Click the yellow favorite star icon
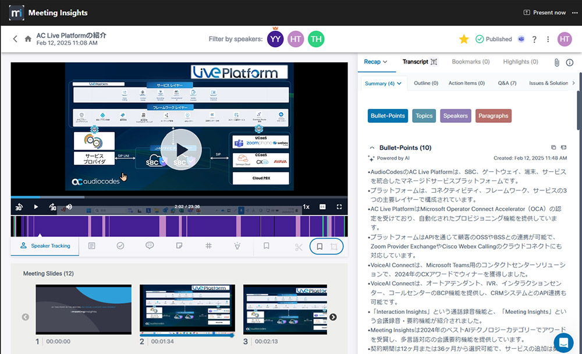582x354 pixels. point(464,39)
